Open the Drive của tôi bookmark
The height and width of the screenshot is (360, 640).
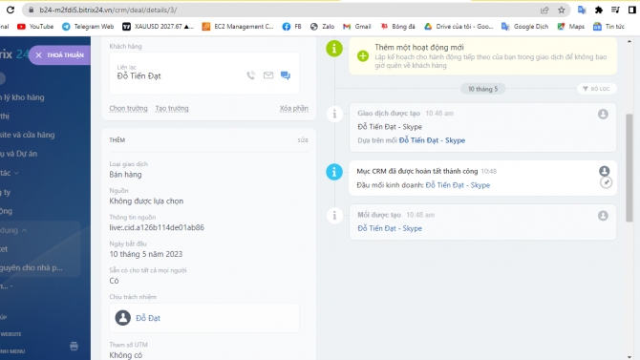tap(459, 27)
